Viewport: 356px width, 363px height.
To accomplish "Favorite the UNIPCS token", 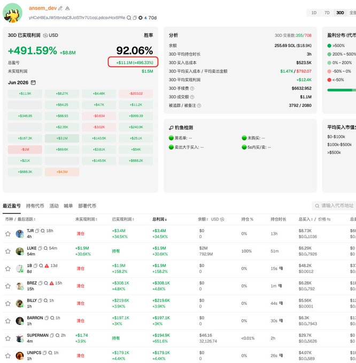I will [x=8, y=356].
